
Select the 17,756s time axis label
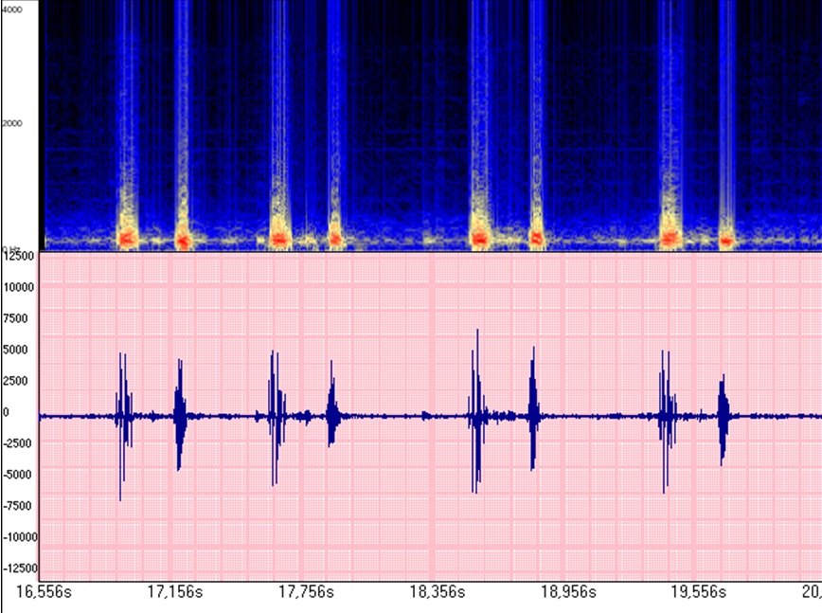click(x=306, y=593)
